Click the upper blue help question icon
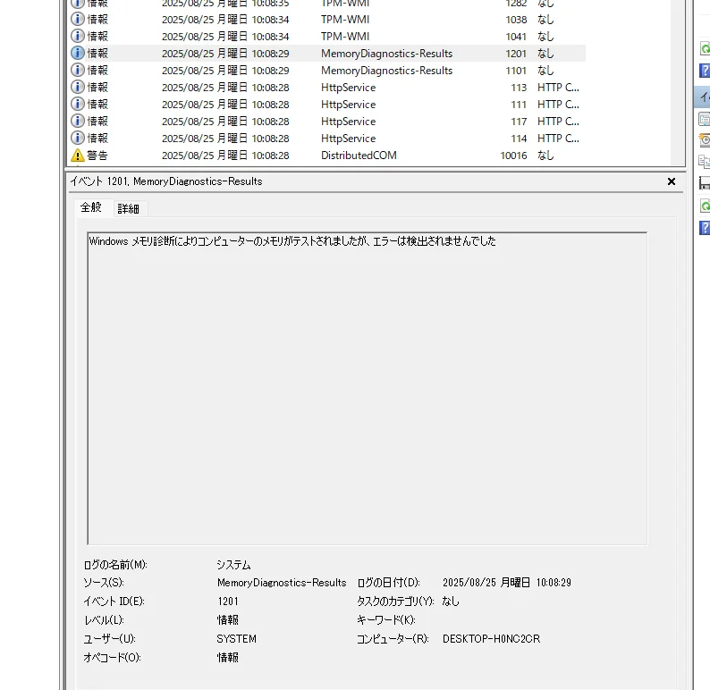This screenshot has width=710, height=690. click(x=704, y=70)
